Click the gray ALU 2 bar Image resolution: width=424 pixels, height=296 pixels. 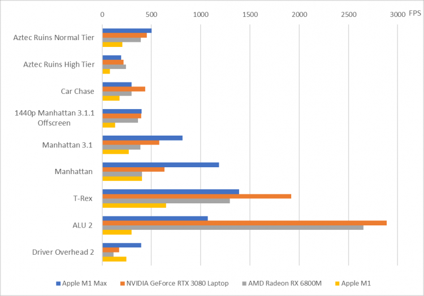[x=232, y=228]
